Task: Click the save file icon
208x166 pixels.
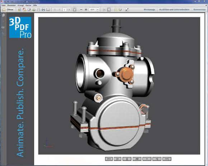Action: pos(38,10)
